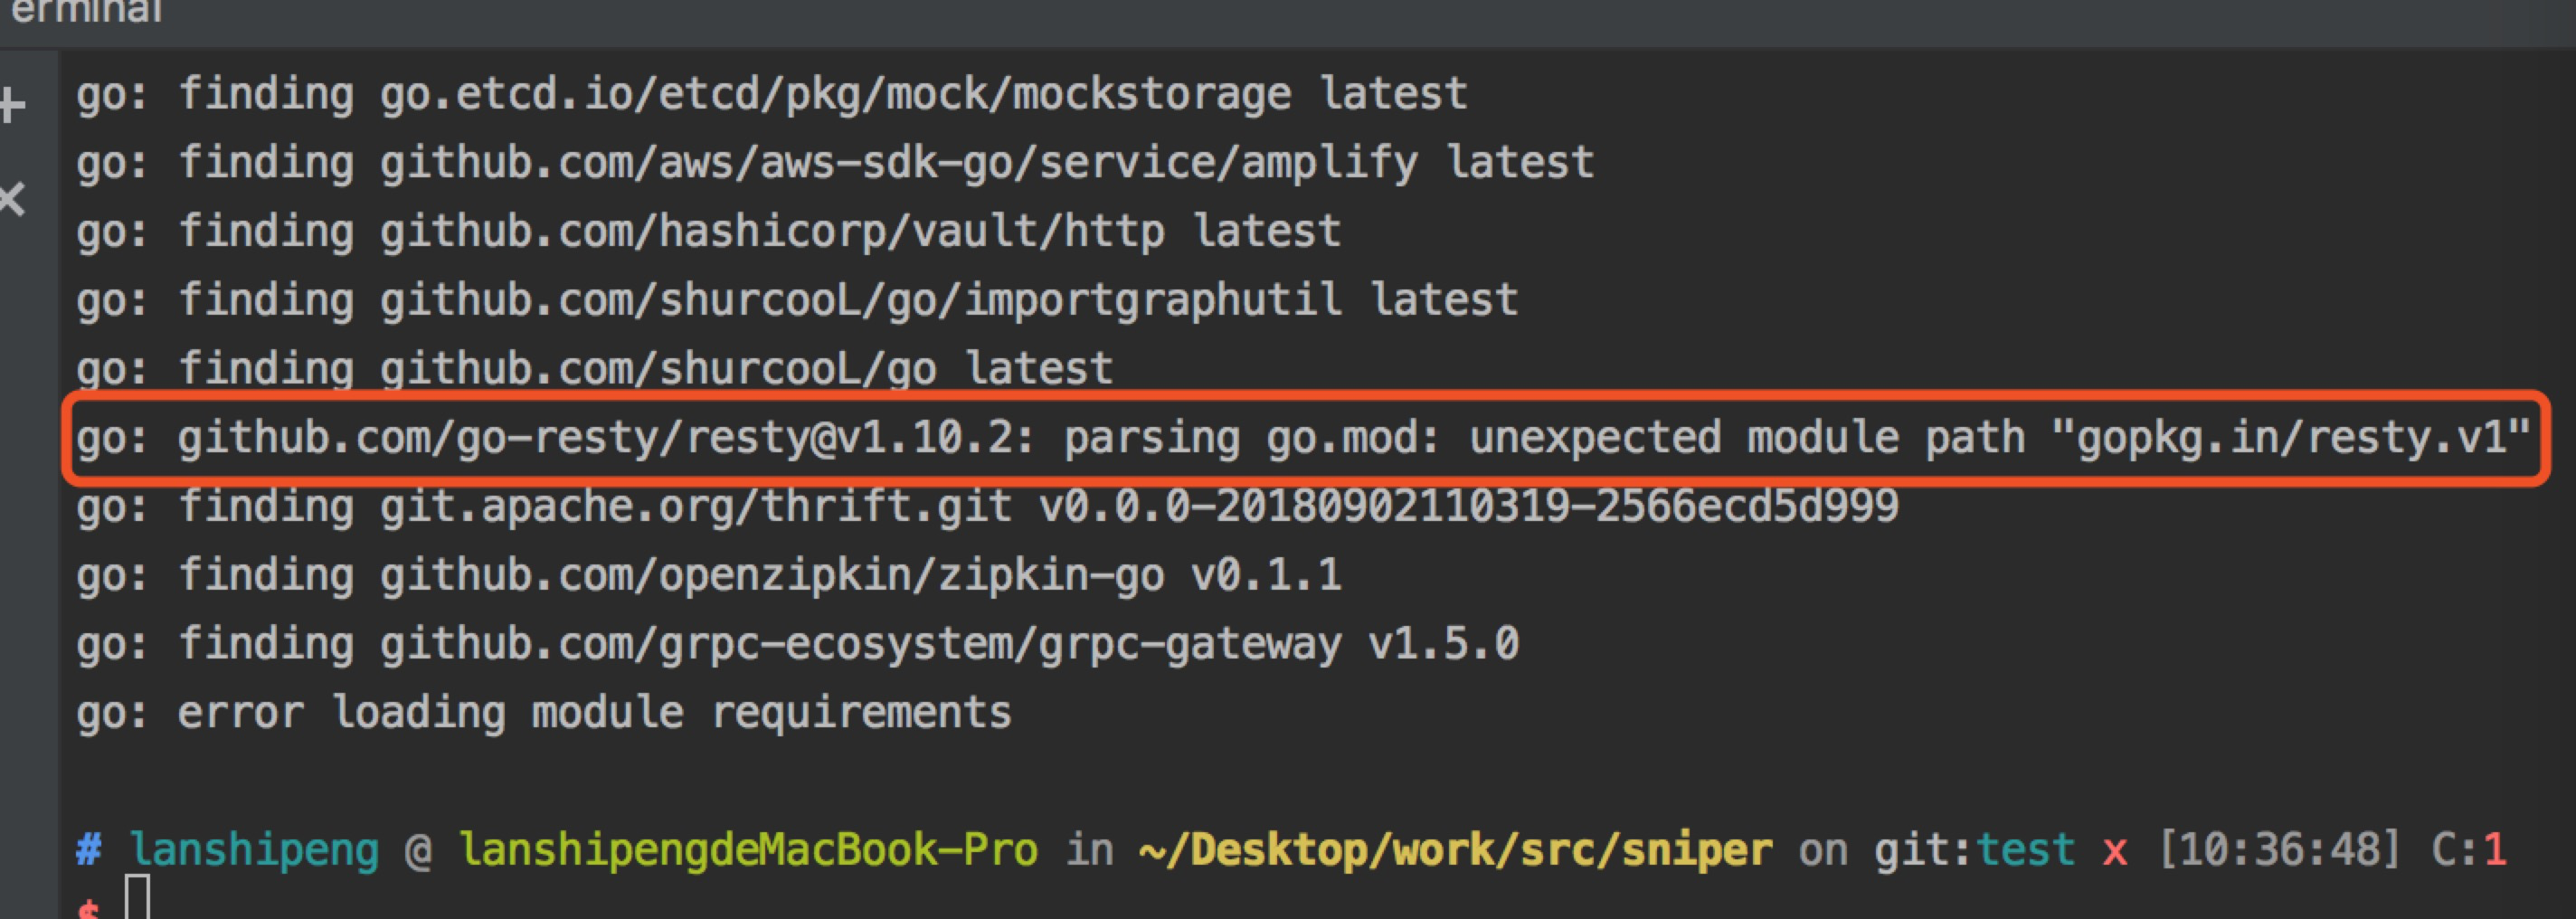Click the github.com/aws/aws-sdk-go/service/amplify path
2576x919 pixels.
click(x=898, y=163)
